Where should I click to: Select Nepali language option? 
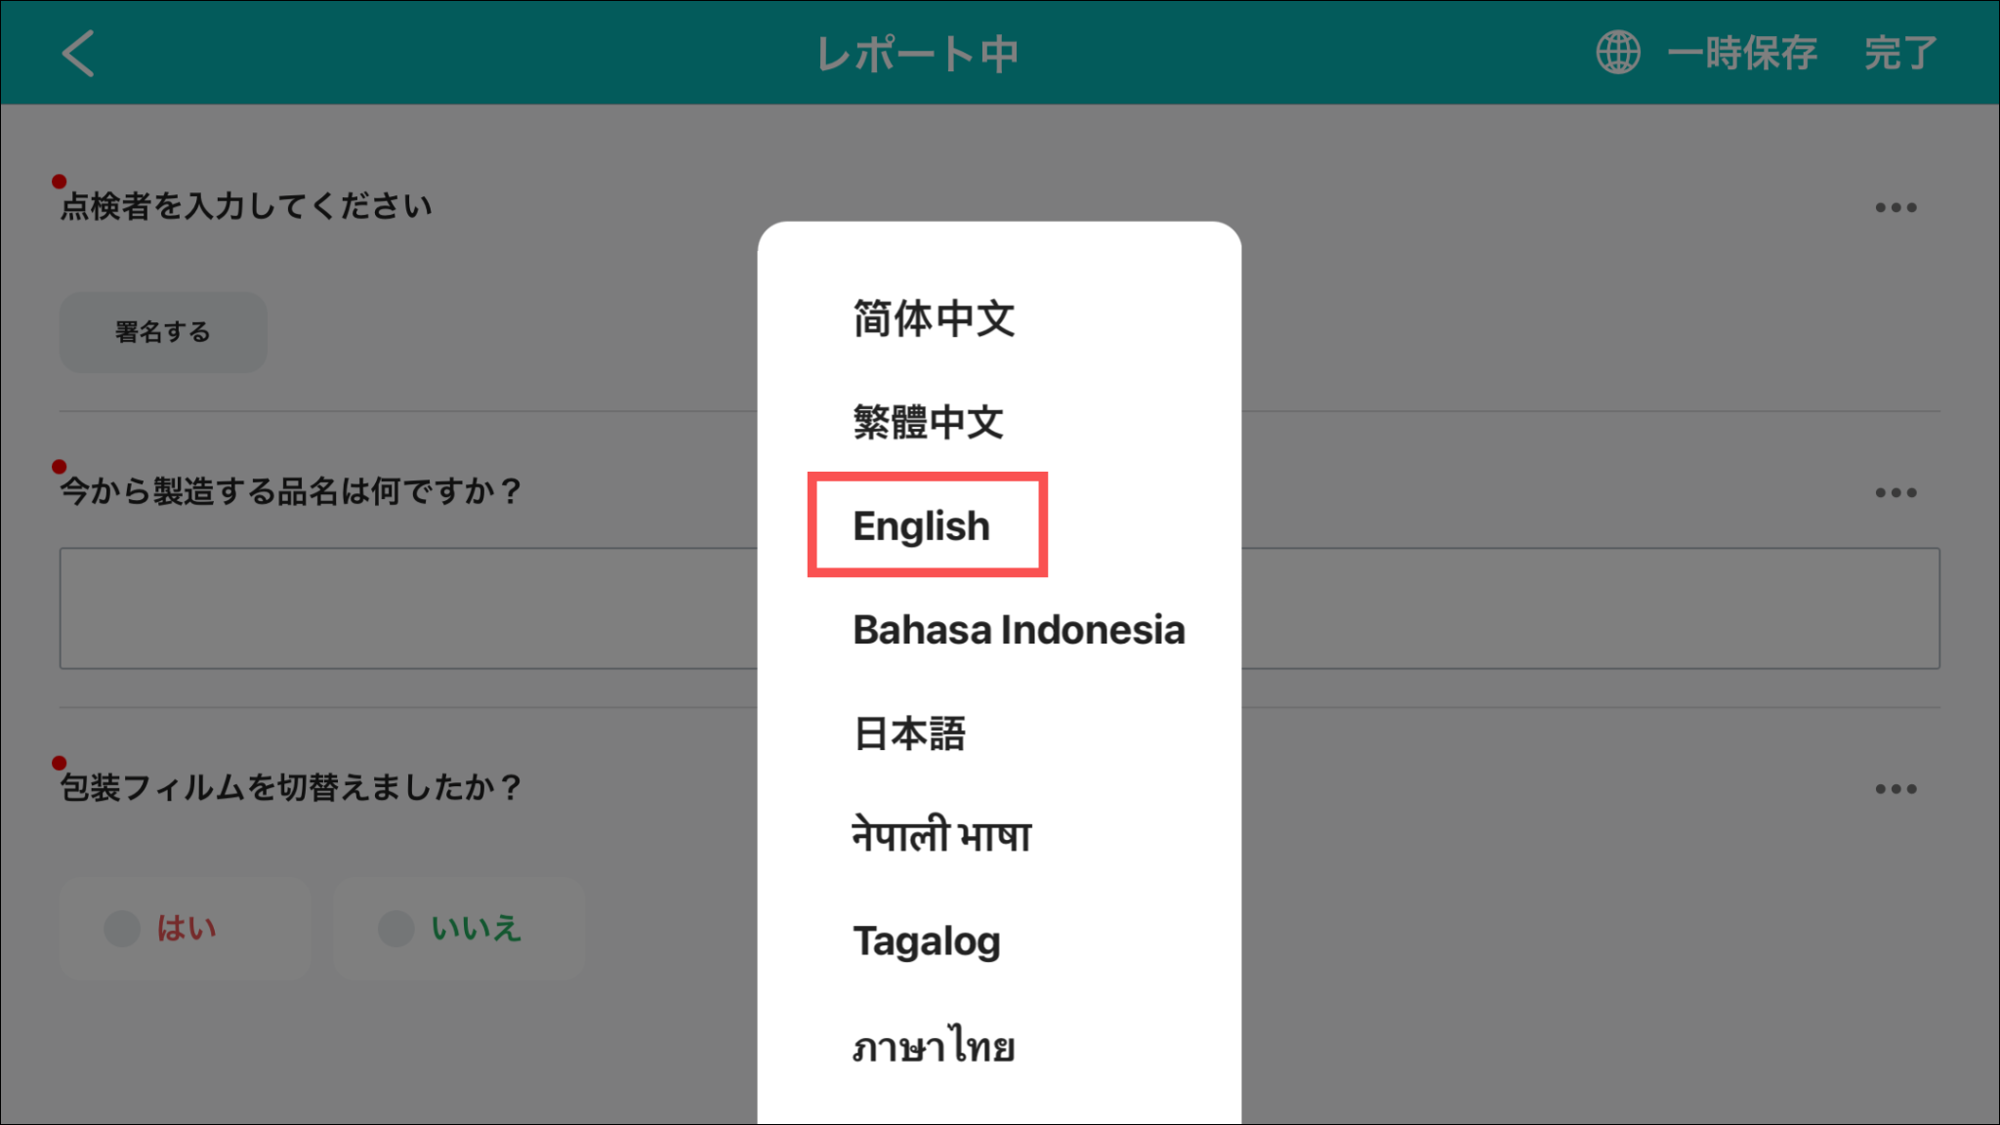(x=941, y=837)
